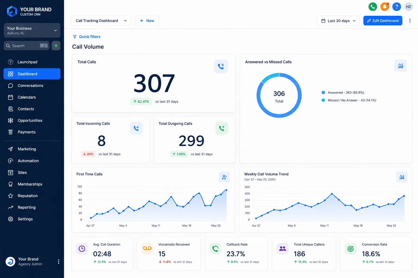The height and width of the screenshot is (278, 418).
Task: Click the Weekly Call Volume Trend chart icon
Action: 402,177
